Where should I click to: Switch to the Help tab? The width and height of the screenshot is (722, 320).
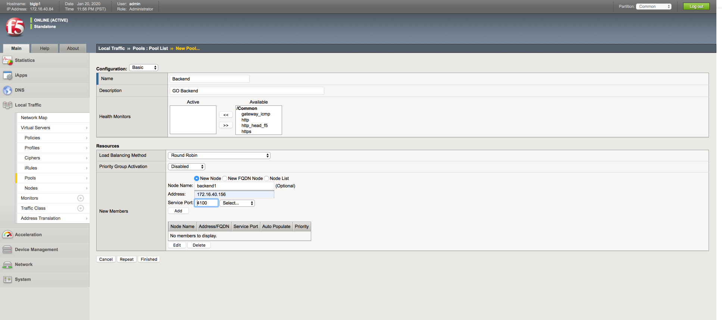[x=45, y=48]
